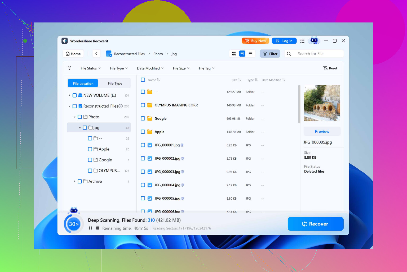Check the JPG_000003.jpg file checkbox
The width and height of the screenshot is (407, 272).
coord(143,172)
